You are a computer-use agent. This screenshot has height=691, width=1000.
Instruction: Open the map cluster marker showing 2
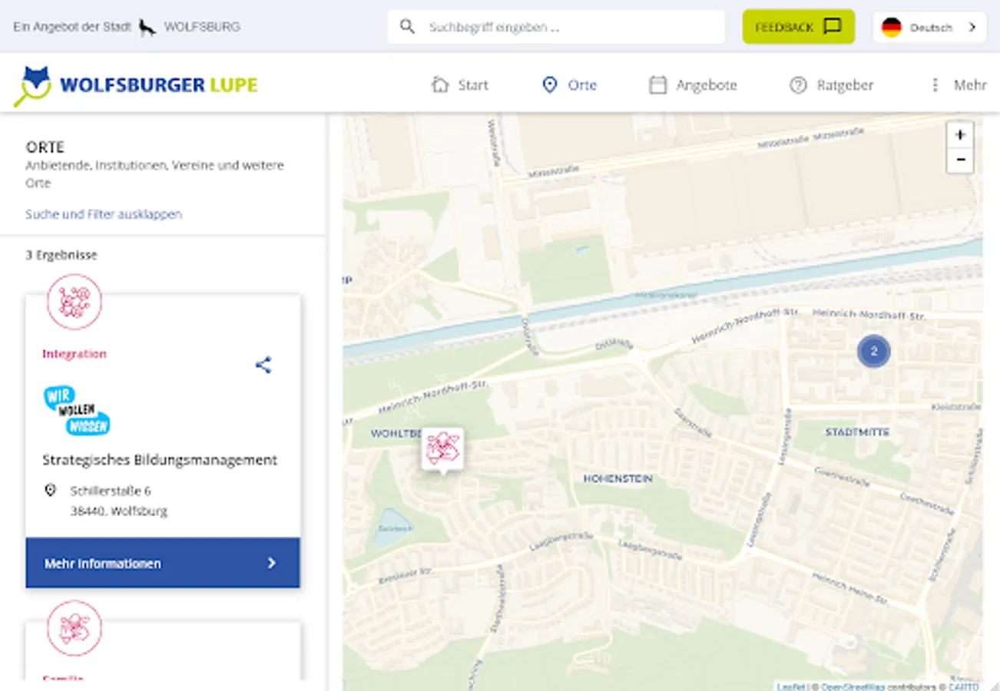(x=873, y=352)
